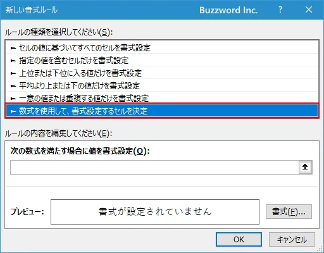This screenshot has width=324, height=253.
Task: Click the formula input field
Action: pos(154,167)
